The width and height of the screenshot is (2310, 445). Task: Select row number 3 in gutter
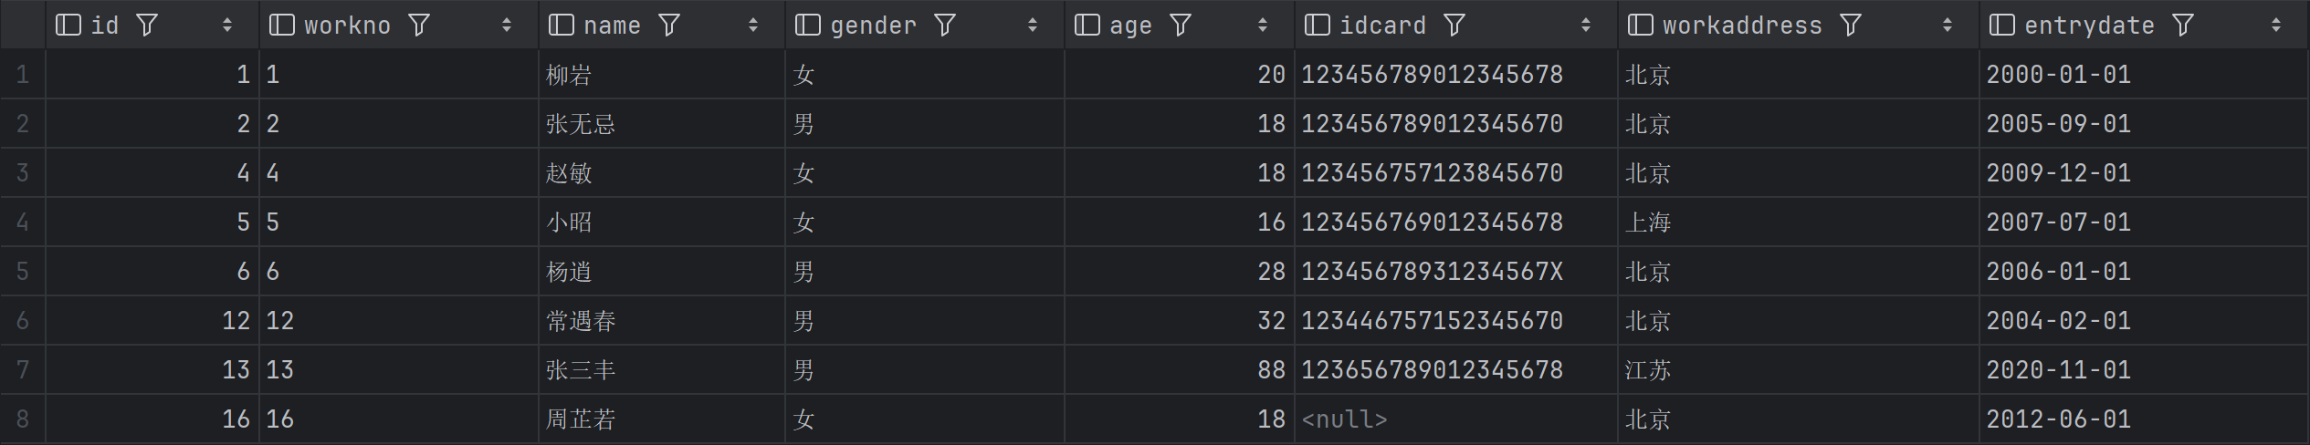pos(23,173)
